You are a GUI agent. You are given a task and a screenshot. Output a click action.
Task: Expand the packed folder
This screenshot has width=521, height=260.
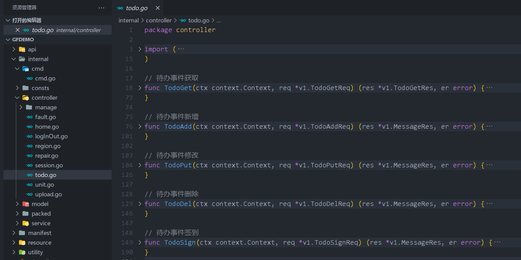pyautogui.click(x=17, y=213)
